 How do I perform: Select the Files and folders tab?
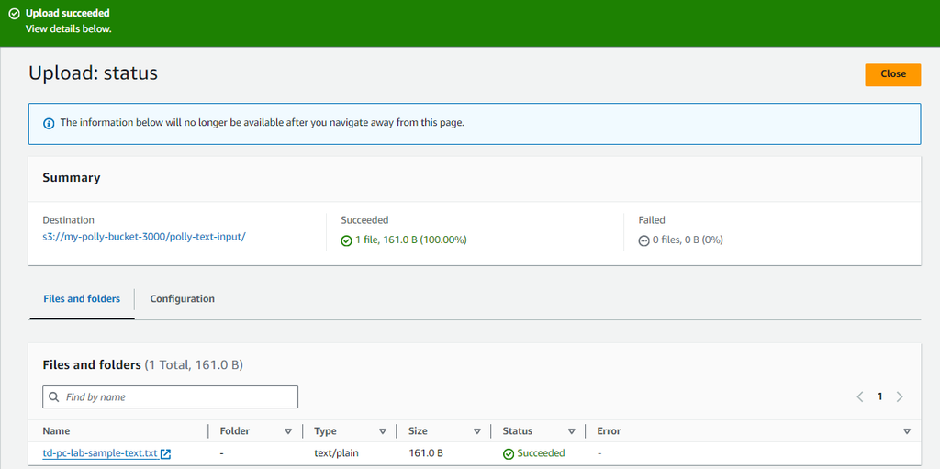coord(82,299)
